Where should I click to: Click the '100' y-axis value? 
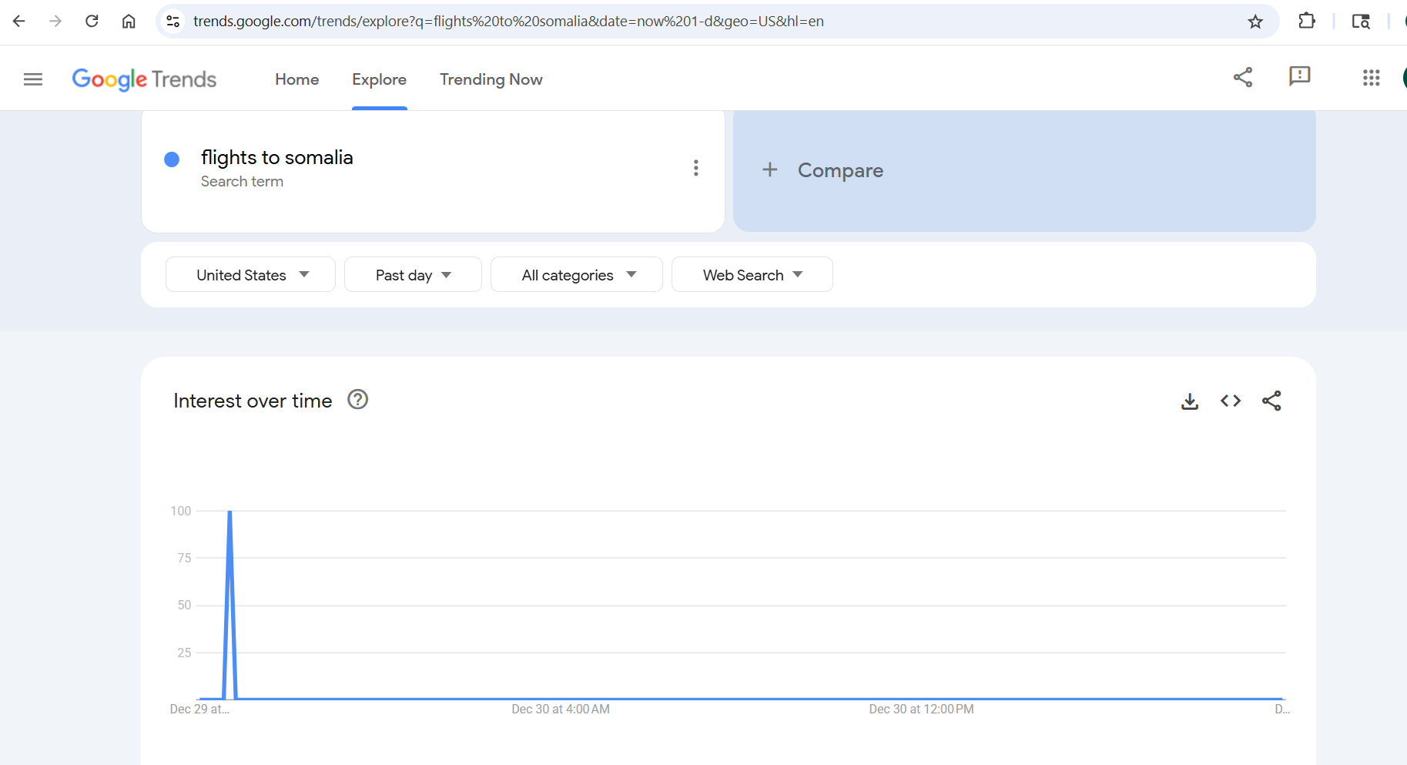181,511
